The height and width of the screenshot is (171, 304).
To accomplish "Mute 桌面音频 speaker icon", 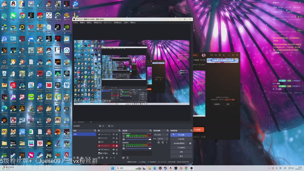I will pos(124,149).
